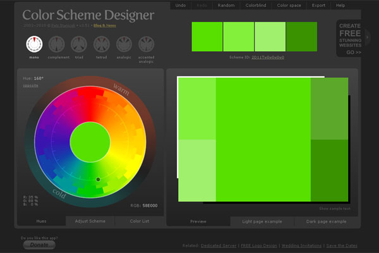
Task: Choose the complement scheme icon
Action: pyautogui.click(x=57, y=44)
